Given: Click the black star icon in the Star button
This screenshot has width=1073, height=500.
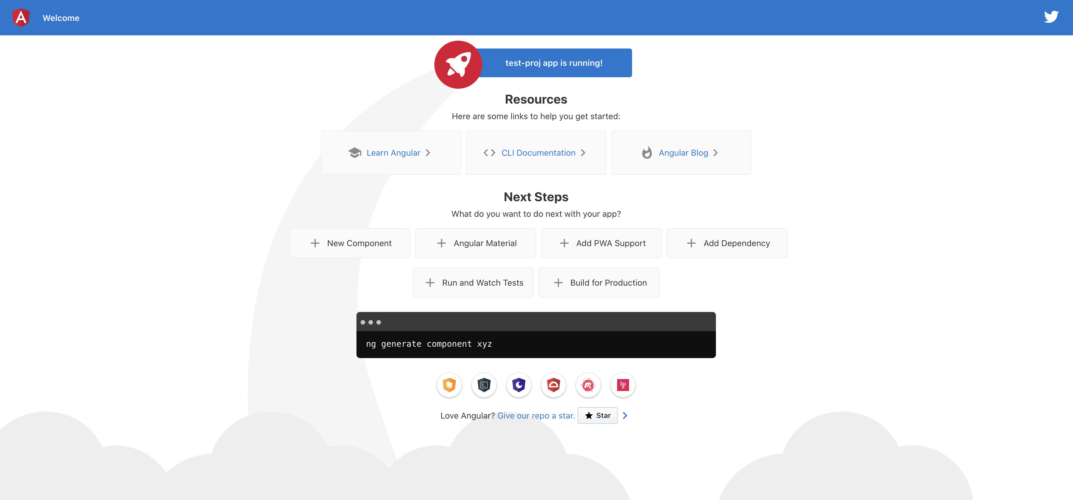Looking at the screenshot, I should pyautogui.click(x=589, y=416).
